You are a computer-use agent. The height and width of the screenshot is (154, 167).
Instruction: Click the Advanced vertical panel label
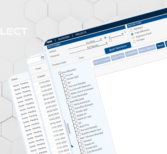coord(69,128)
